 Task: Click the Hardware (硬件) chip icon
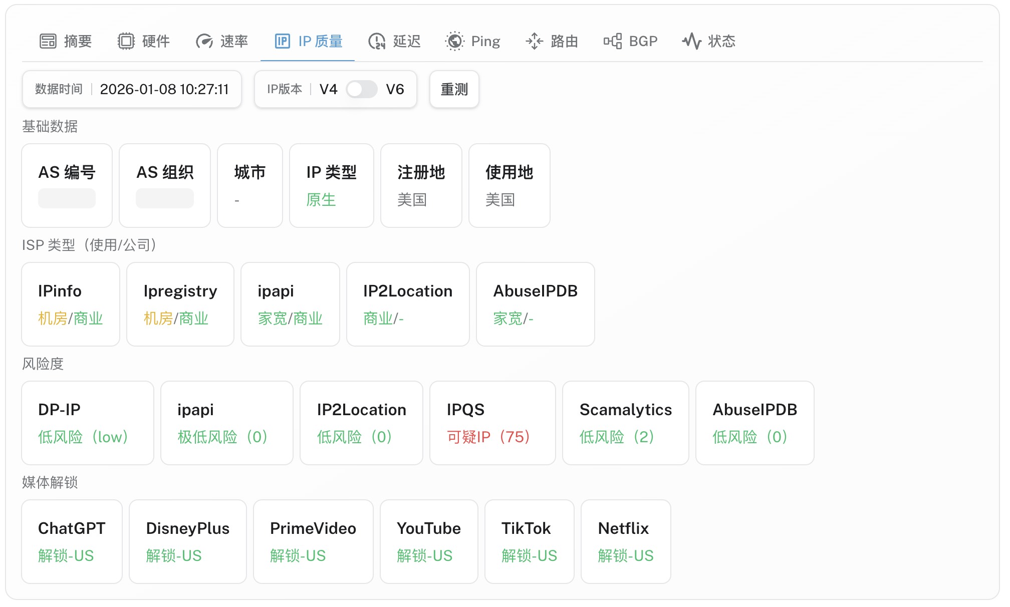tap(126, 41)
